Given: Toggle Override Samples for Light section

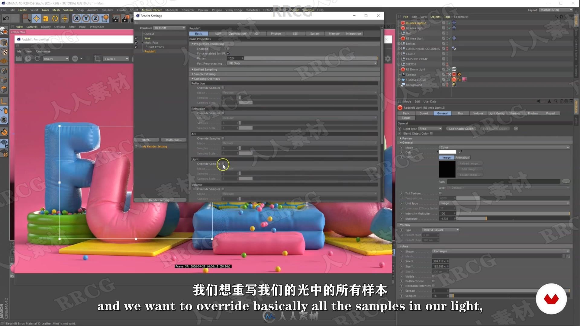Looking at the screenshot, I should click(x=223, y=164).
